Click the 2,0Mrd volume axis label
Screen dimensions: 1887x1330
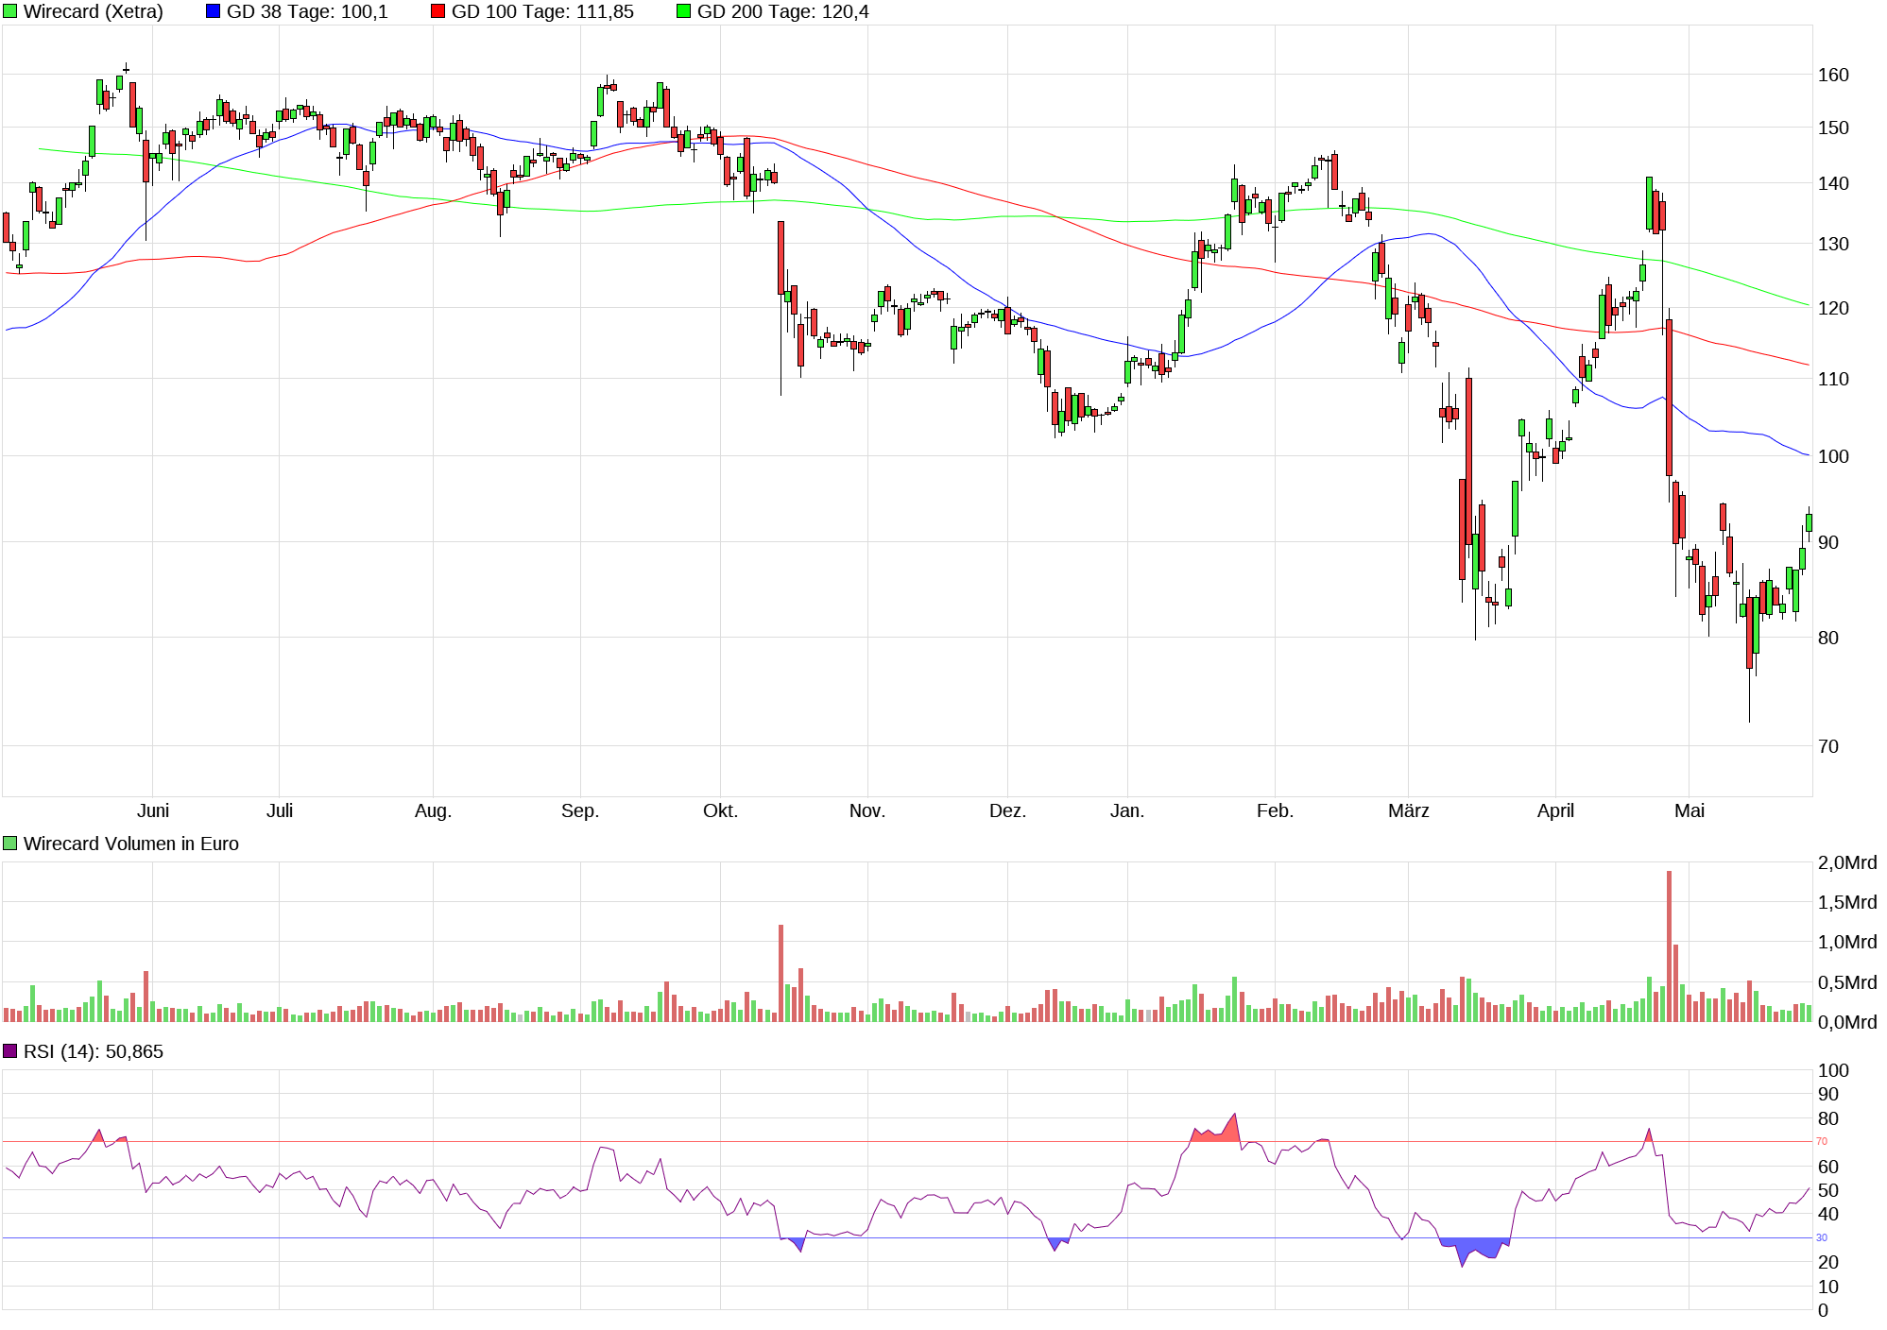pyautogui.click(x=1846, y=862)
